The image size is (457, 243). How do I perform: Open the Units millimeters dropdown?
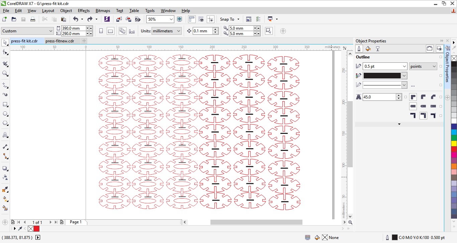click(178, 31)
